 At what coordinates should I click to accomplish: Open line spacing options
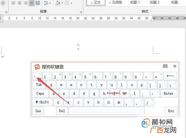tap(46, 3)
